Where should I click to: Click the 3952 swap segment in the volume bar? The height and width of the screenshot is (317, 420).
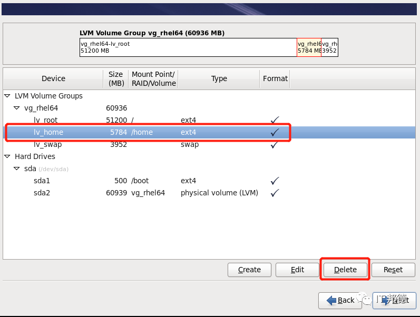tap(330, 47)
